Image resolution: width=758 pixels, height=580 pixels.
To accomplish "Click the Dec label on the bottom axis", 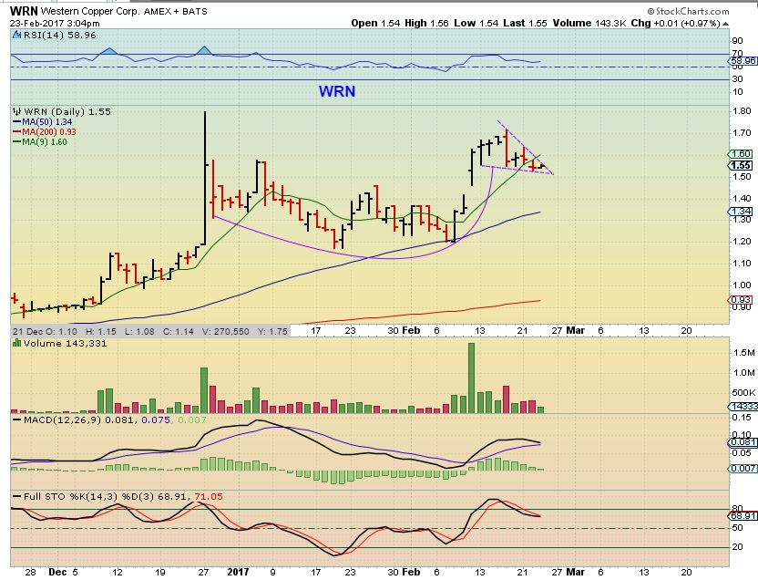I will point(57,572).
